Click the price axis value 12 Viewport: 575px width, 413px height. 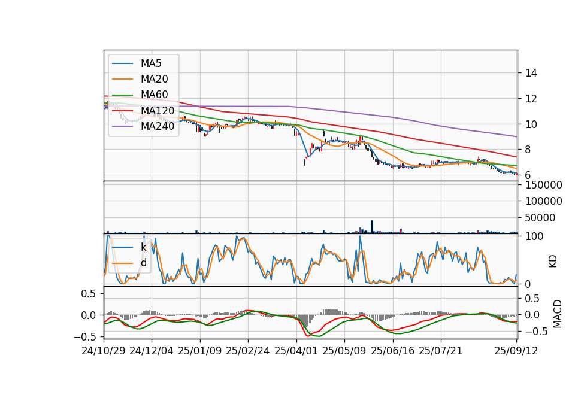(531, 99)
